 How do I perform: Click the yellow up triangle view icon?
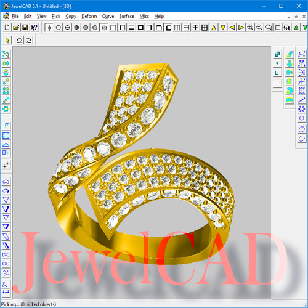pos(214,27)
